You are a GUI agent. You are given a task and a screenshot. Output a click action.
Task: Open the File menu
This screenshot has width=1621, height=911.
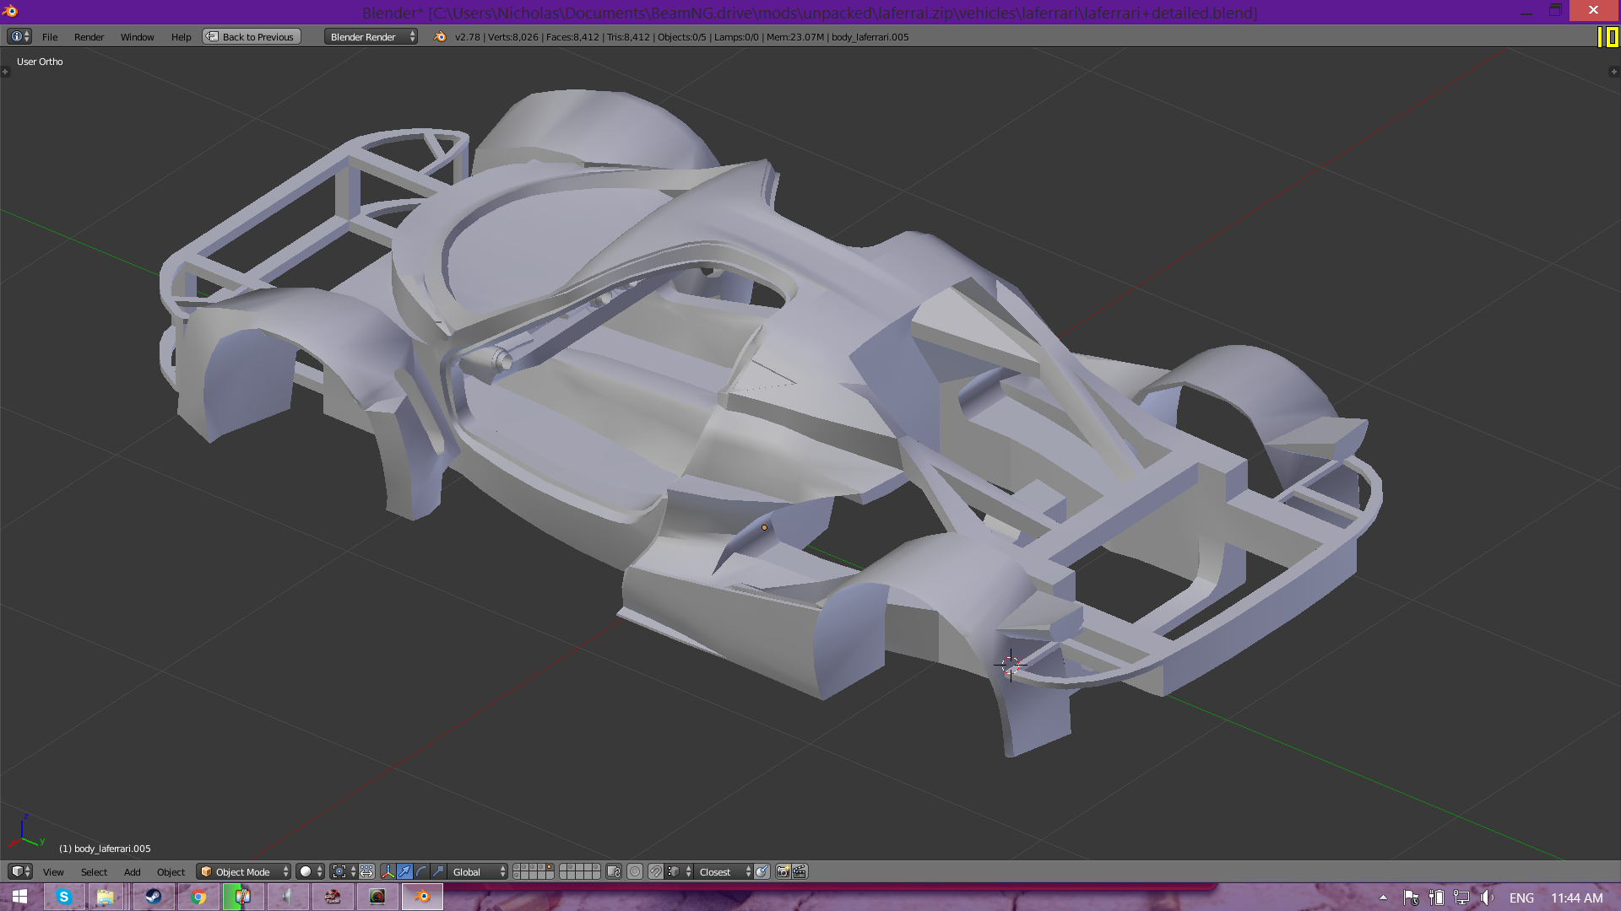click(x=50, y=37)
